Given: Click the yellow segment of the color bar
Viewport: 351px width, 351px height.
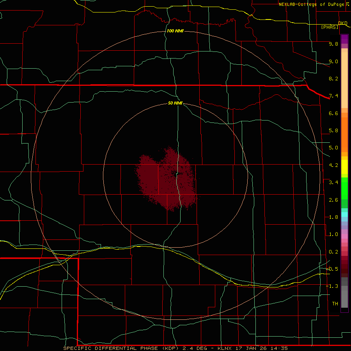Looking at the screenshot, I should 344,167.
